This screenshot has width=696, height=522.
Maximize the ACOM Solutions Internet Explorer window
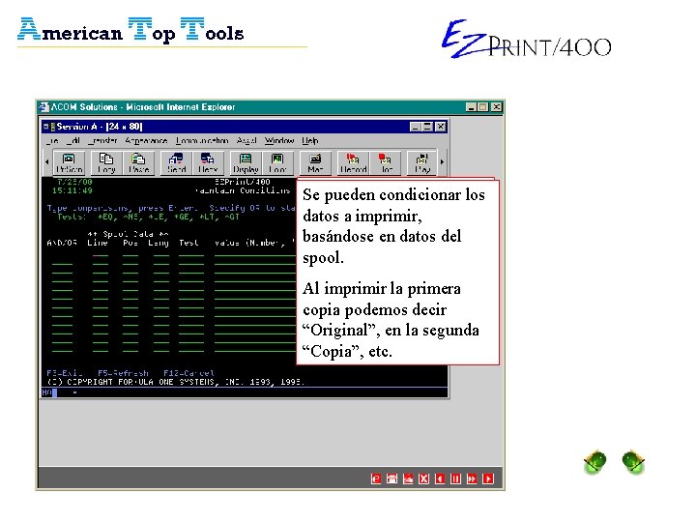pos(483,107)
